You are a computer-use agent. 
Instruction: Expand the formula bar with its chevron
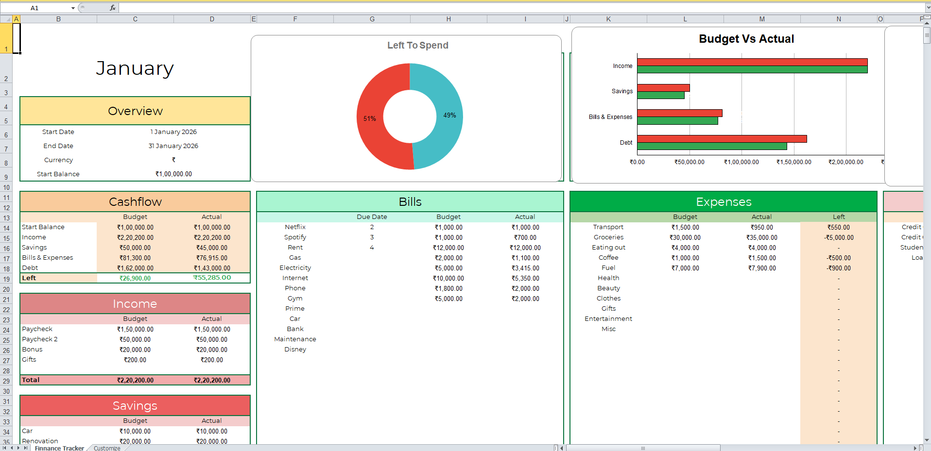click(x=928, y=8)
